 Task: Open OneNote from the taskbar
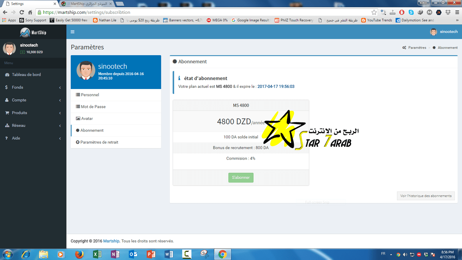[x=115, y=254]
